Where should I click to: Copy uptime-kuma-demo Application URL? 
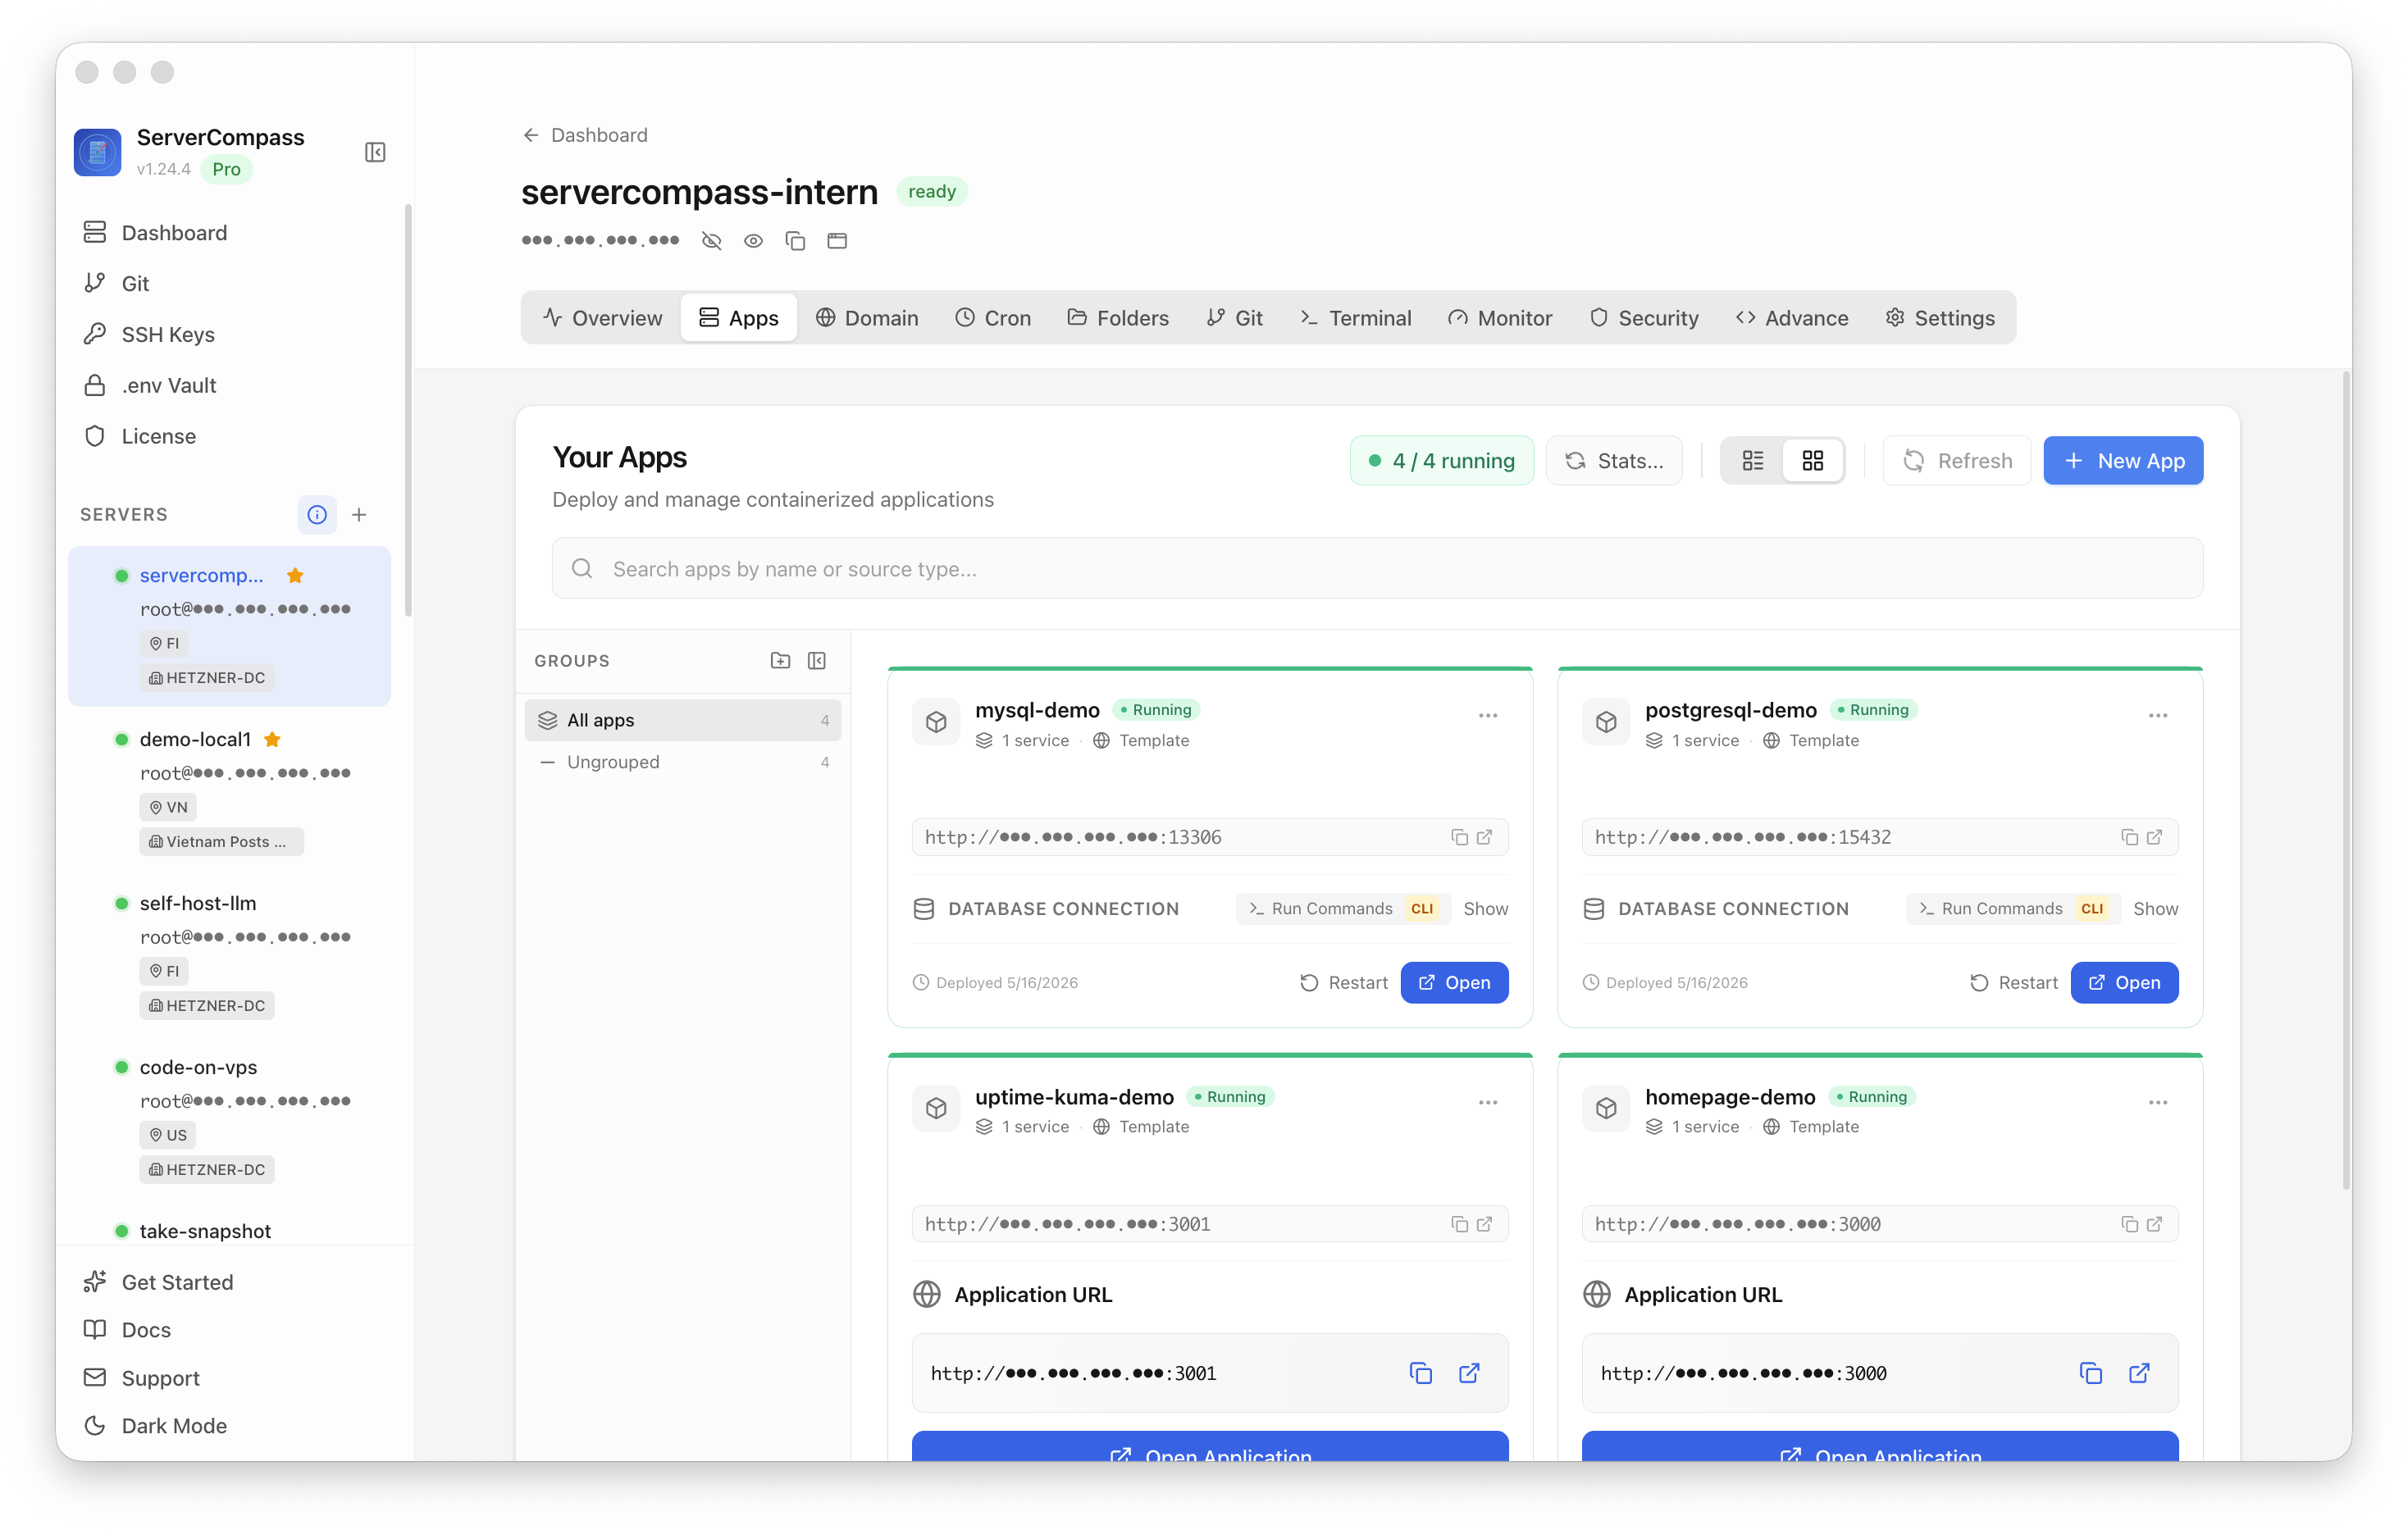pos(1420,1374)
